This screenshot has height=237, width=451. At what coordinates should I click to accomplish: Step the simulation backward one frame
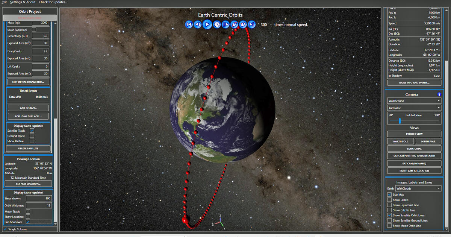(198, 25)
